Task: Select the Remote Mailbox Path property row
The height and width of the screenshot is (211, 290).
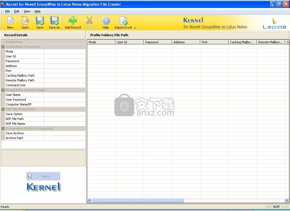Action: [x=45, y=80]
